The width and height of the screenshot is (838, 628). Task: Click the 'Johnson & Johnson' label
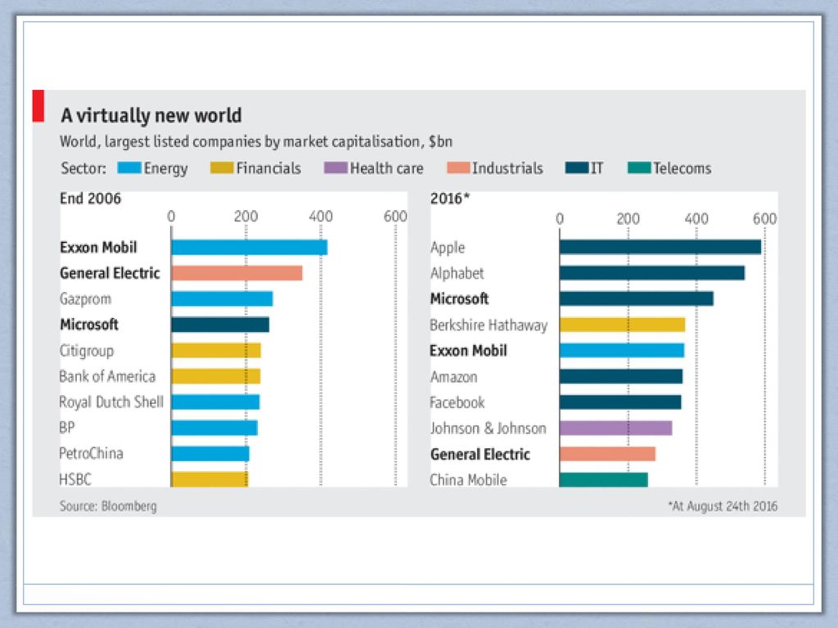coord(489,428)
